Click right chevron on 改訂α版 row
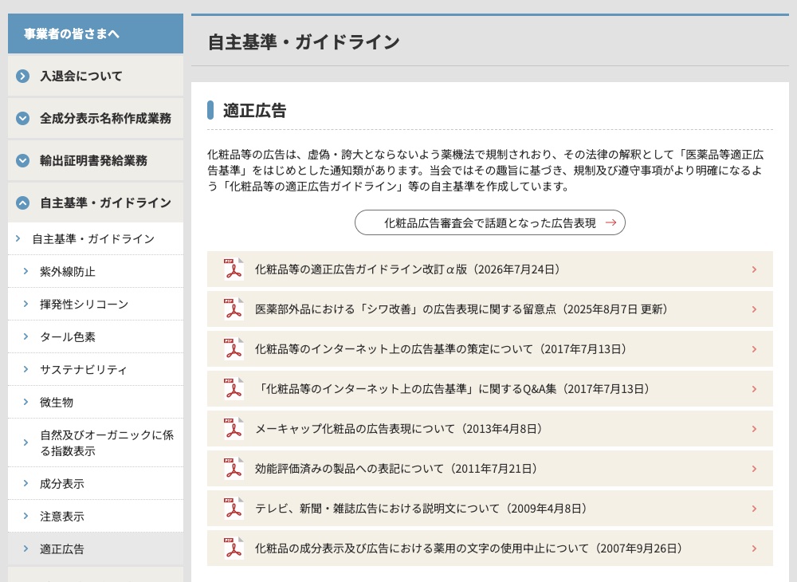 click(x=754, y=269)
